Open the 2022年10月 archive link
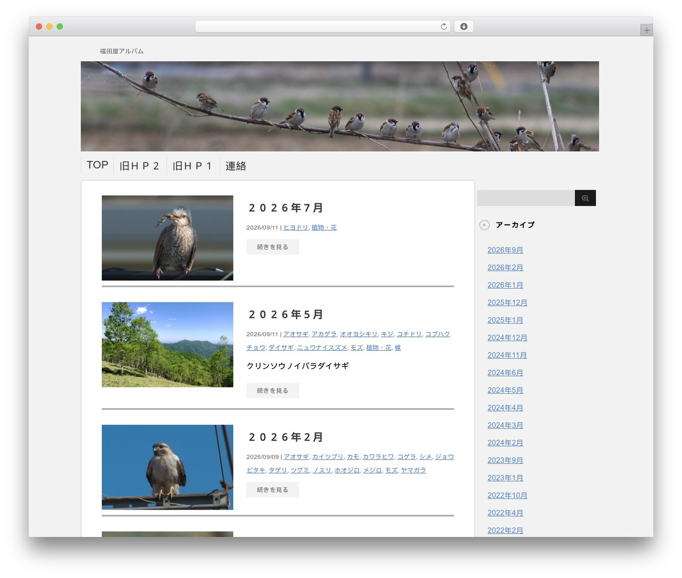The image size is (682, 578). (507, 496)
